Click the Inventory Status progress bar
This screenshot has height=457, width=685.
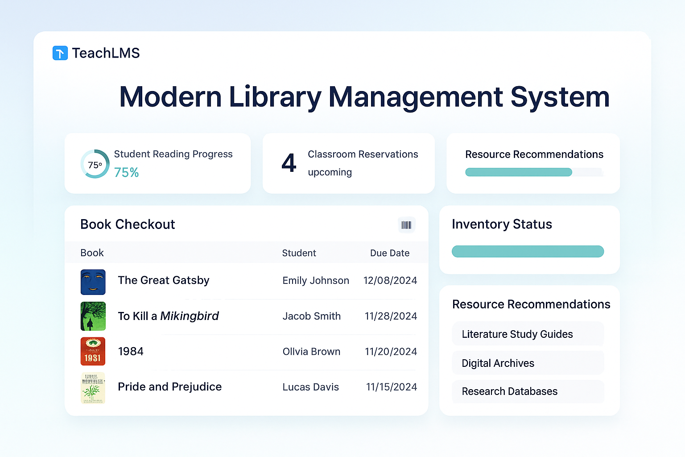click(x=528, y=251)
